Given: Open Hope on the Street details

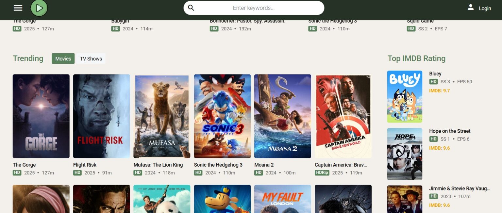Looking at the screenshot, I should coord(450,131).
